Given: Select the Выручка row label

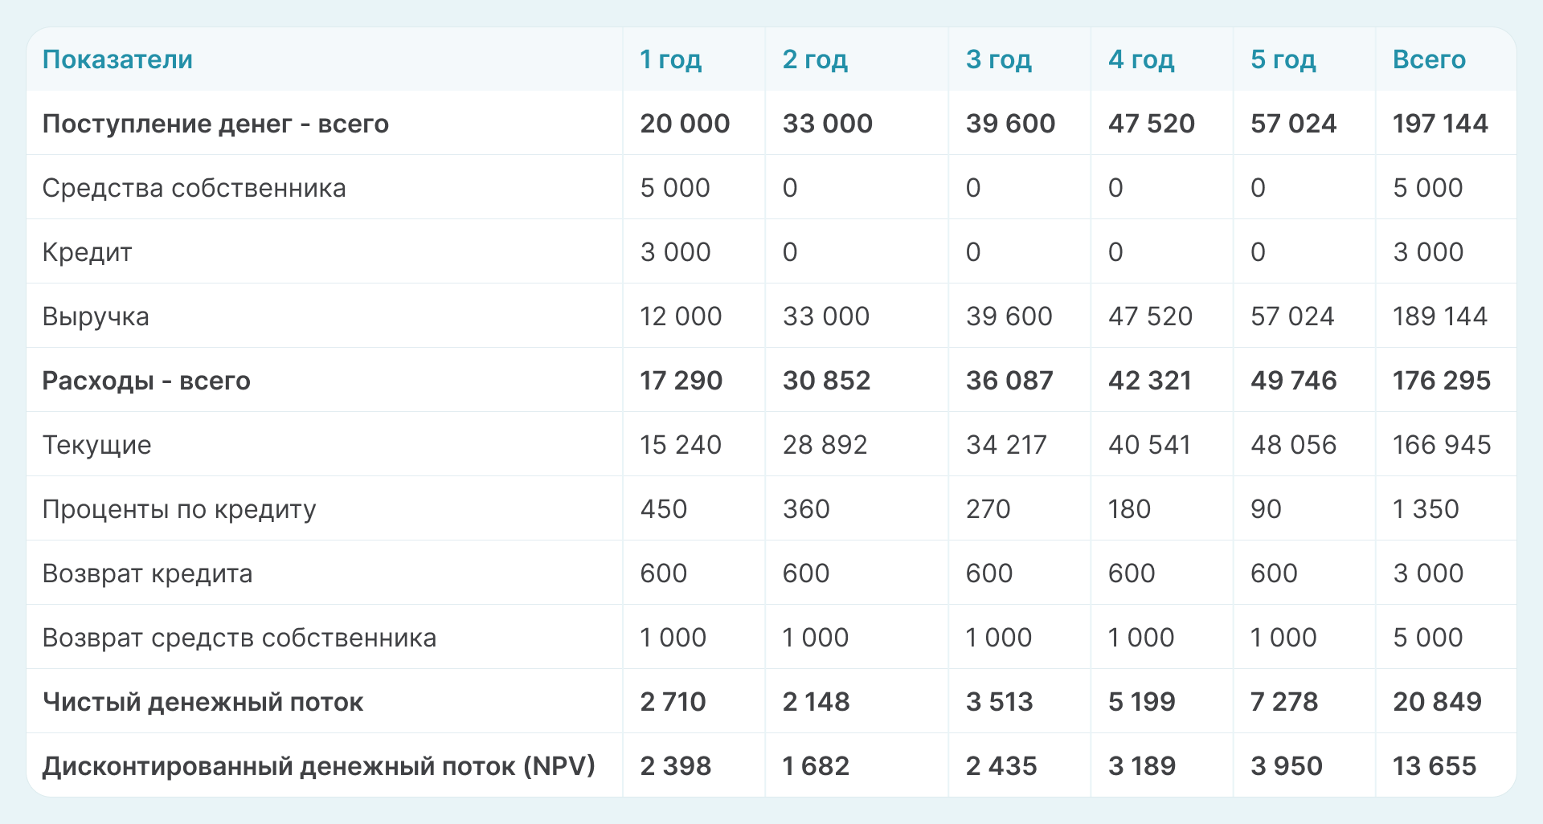Looking at the screenshot, I should tap(96, 316).
